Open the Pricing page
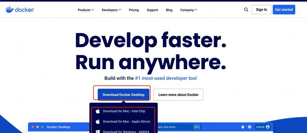This screenshot has height=133, width=307. coord(134,10)
